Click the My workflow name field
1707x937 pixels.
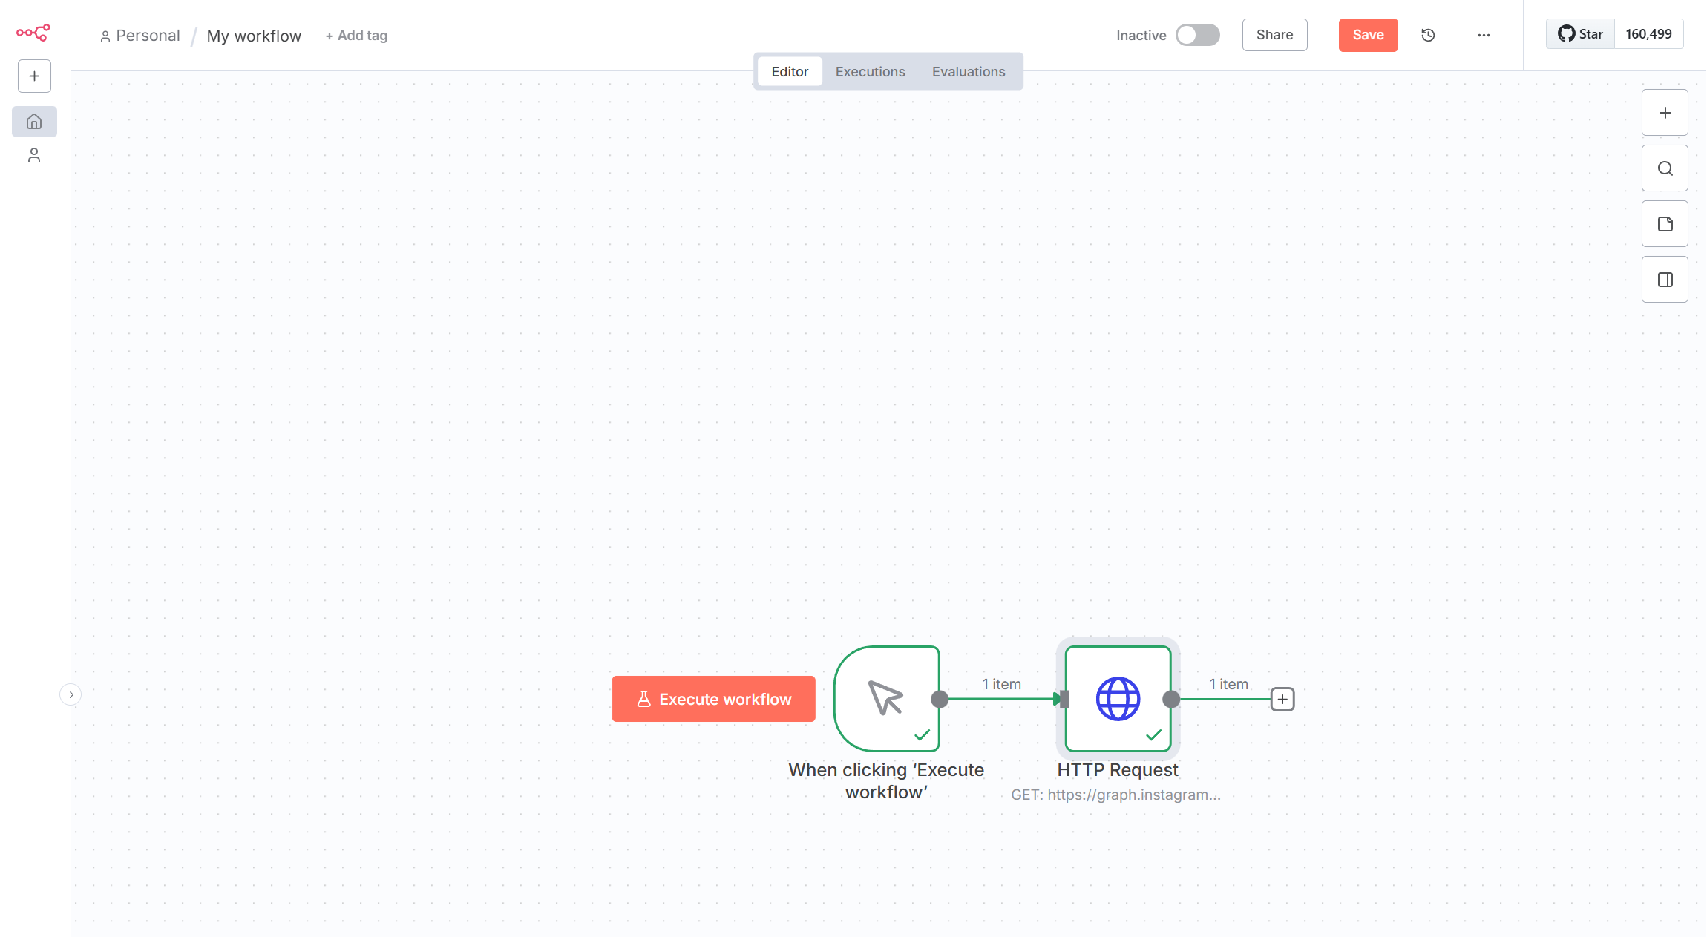(254, 36)
